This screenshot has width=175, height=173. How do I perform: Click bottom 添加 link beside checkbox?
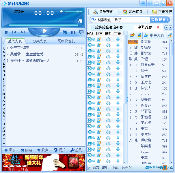tap(96, 167)
